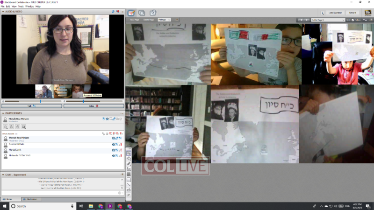This screenshot has width=374, height=210.
Task: Click the Load Content button
Action: click(332, 13)
